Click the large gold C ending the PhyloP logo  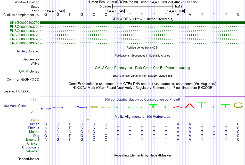pyautogui.click(x=238, y=105)
